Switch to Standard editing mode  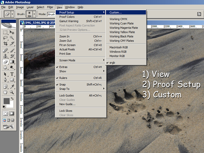tap(5, 113)
